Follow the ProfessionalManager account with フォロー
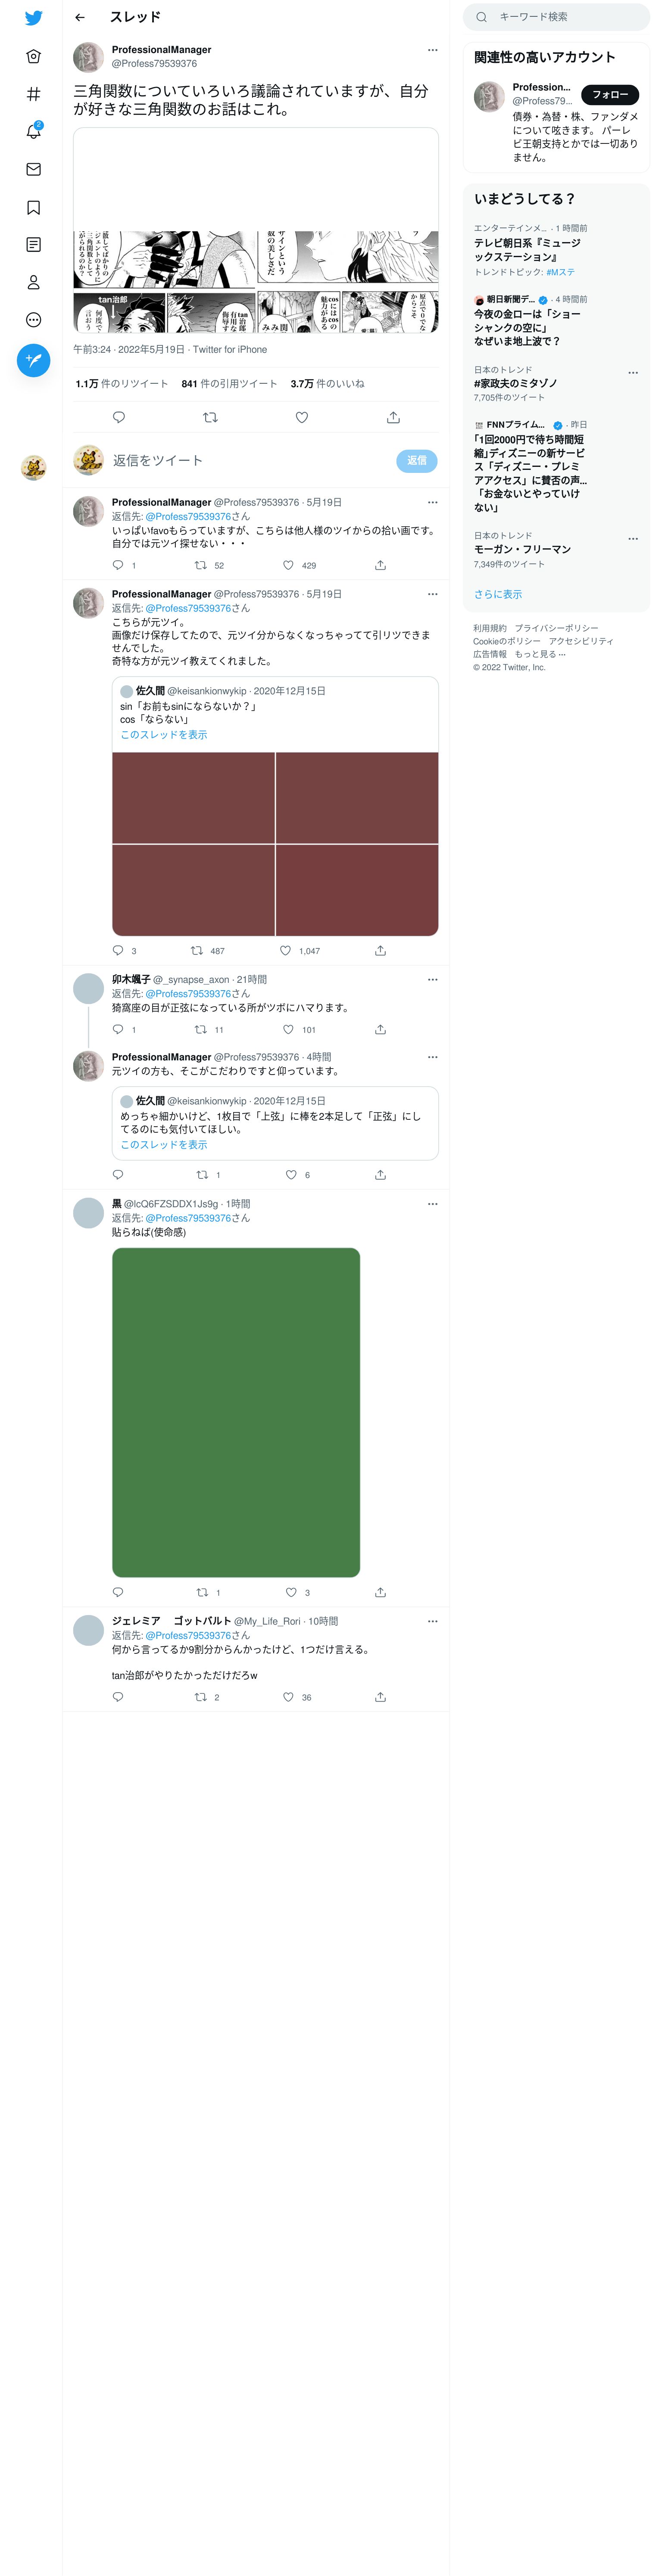Image resolution: width=662 pixels, height=2576 pixels. (x=610, y=95)
